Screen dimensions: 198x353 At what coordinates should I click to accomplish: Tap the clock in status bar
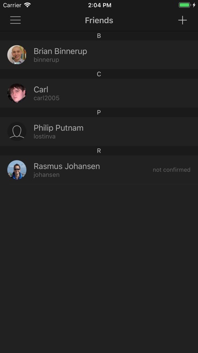coord(99,5)
